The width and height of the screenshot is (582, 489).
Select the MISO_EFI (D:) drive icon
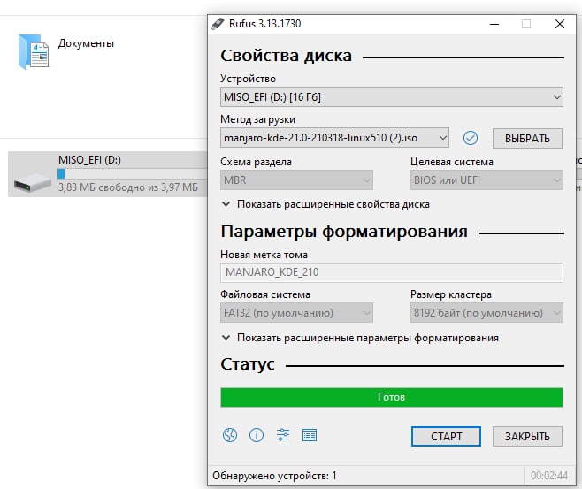pyautogui.click(x=33, y=182)
